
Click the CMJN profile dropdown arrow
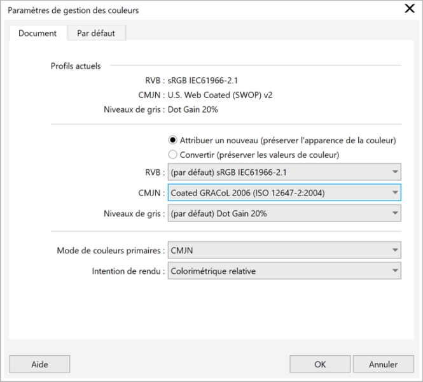[395, 193]
